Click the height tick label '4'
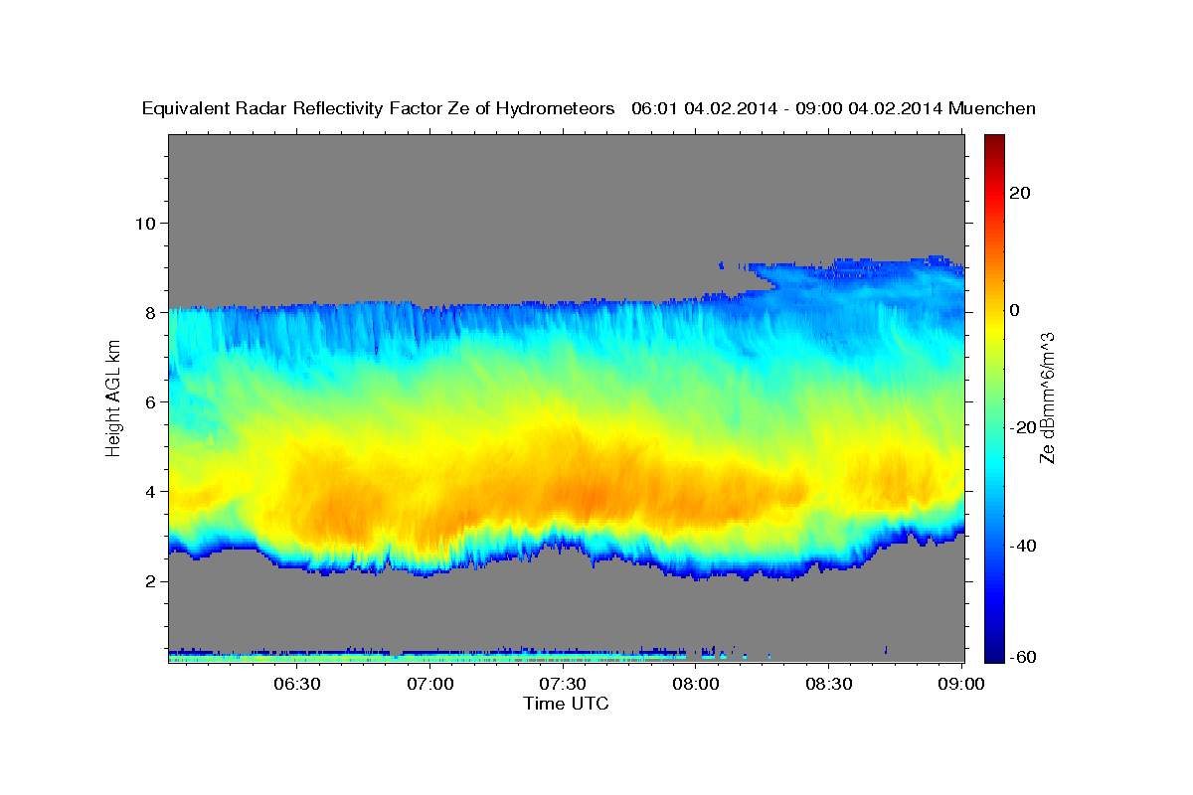Image resolution: width=1193 pixels, height=795 pixels. click(151, 491)
